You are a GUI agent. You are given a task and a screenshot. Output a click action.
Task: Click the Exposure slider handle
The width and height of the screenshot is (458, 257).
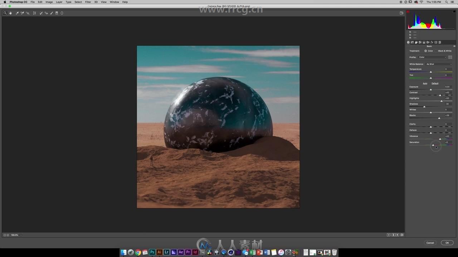point(431,90)
